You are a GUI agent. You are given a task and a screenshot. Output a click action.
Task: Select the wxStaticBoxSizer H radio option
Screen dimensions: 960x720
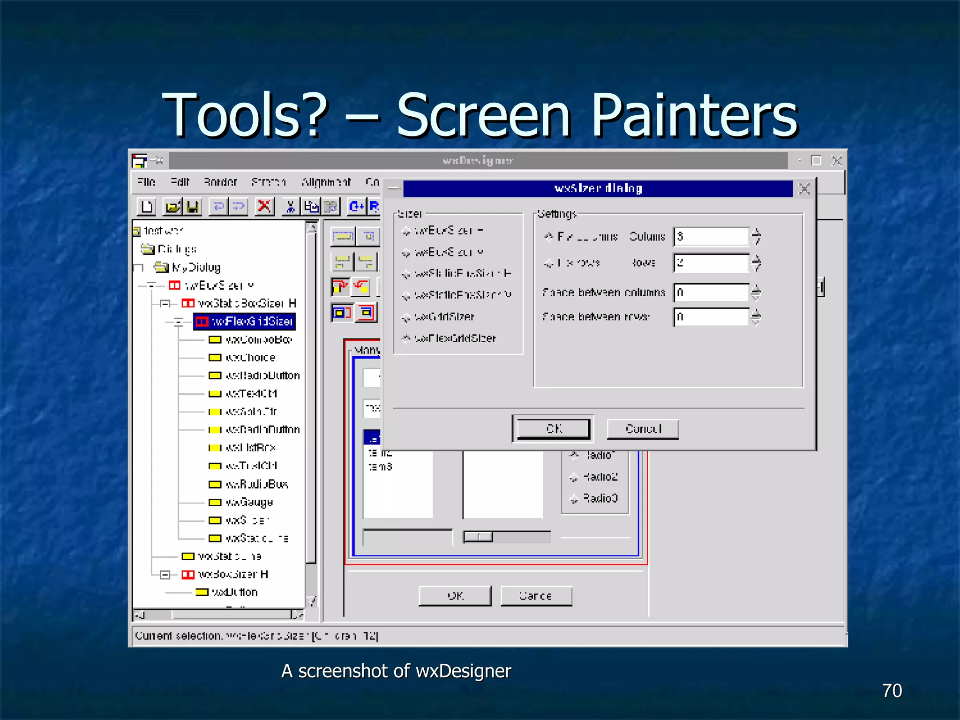click(406, 274)
